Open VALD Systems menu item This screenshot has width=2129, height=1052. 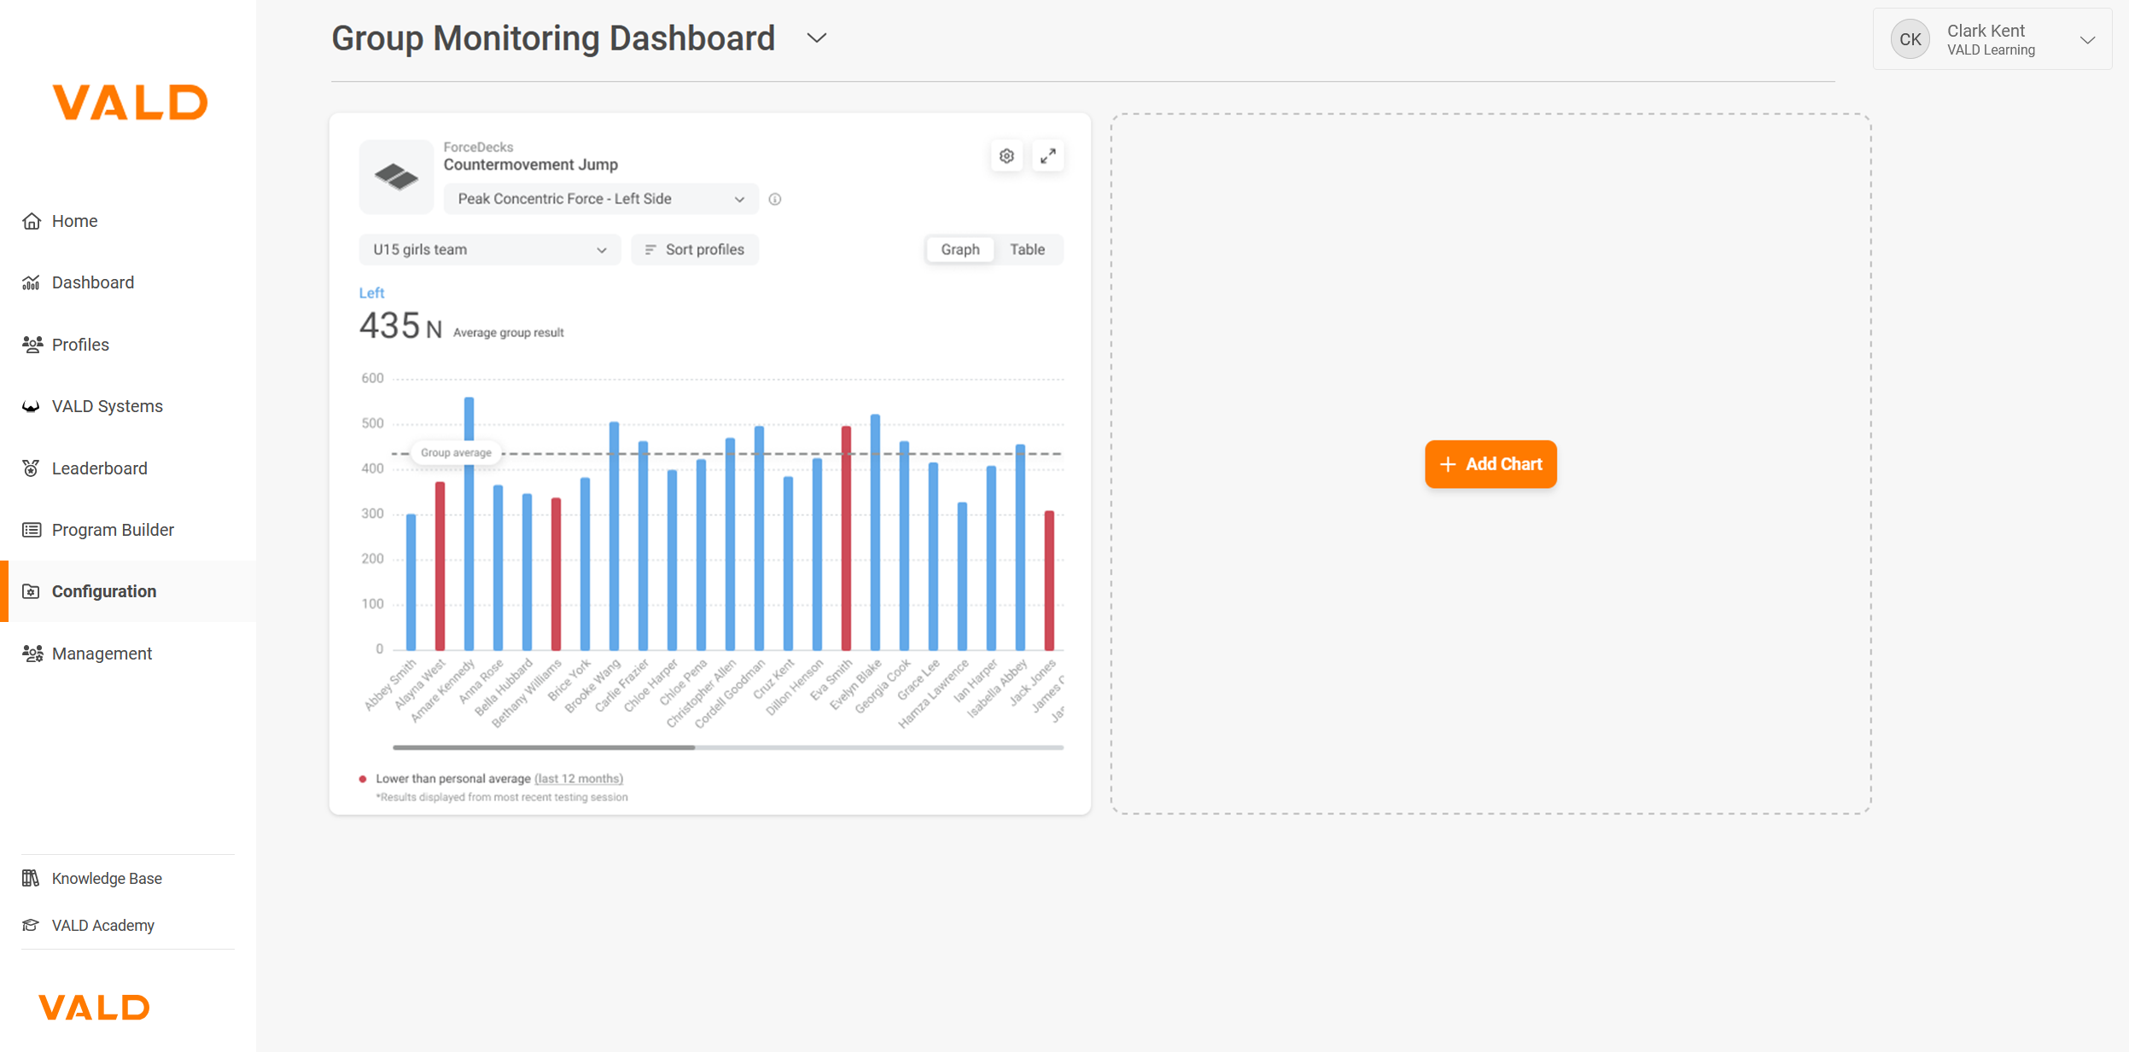click(x=128, y=406)
